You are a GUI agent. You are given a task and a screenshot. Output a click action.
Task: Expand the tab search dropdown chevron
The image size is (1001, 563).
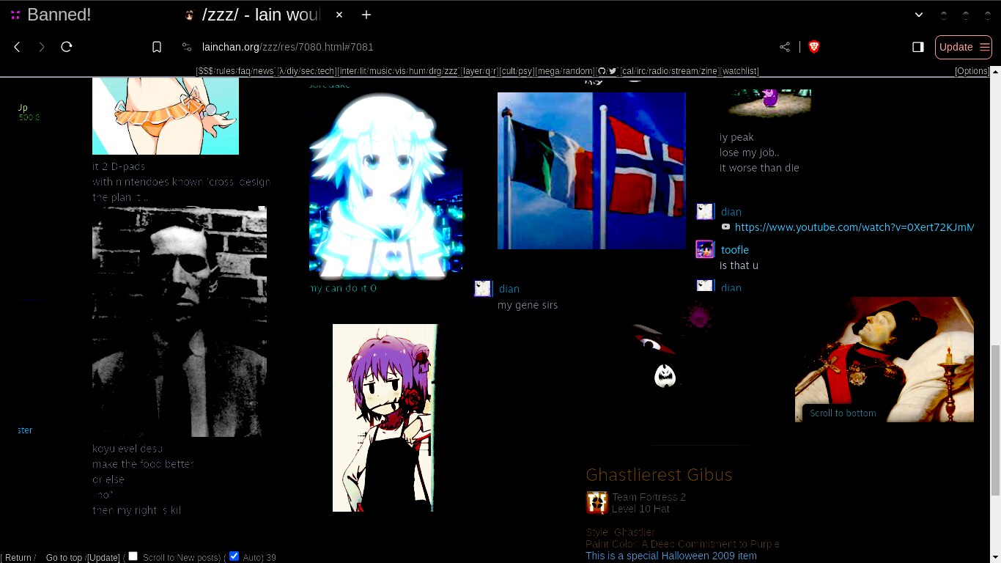(919, 15)
